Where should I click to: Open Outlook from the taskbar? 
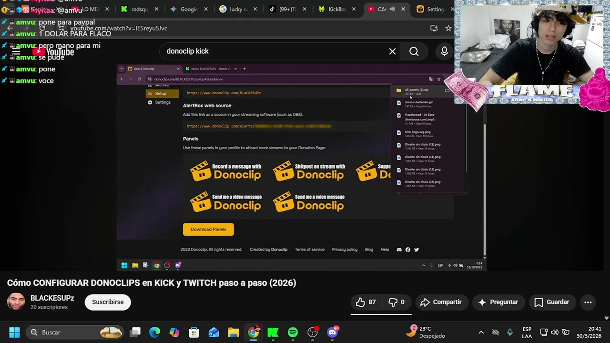(213, 332)
